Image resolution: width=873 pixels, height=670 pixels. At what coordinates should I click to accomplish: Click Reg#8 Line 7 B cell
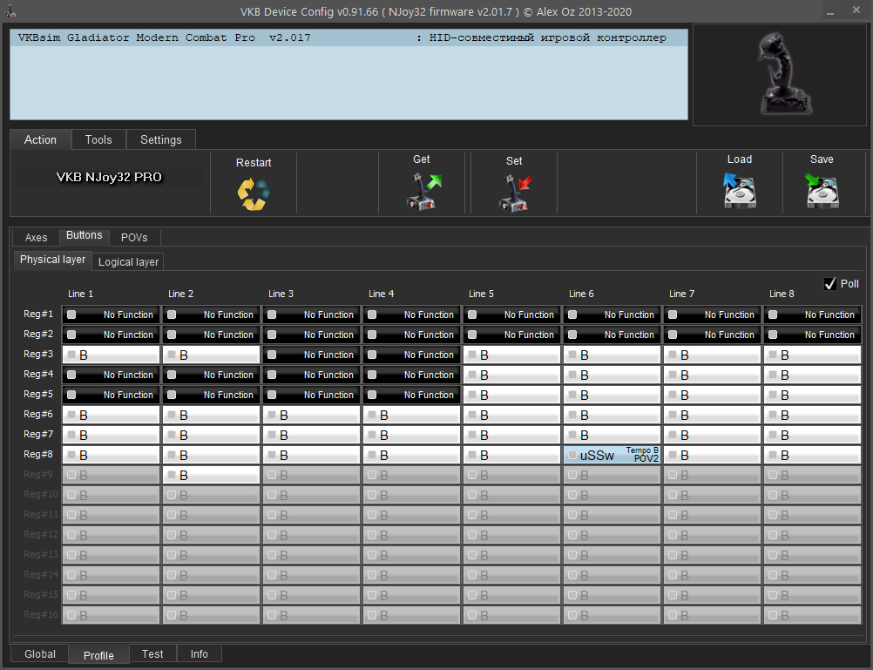pos(712,455)
